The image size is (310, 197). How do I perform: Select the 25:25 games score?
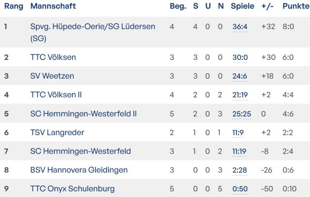[x=241, y=114]
